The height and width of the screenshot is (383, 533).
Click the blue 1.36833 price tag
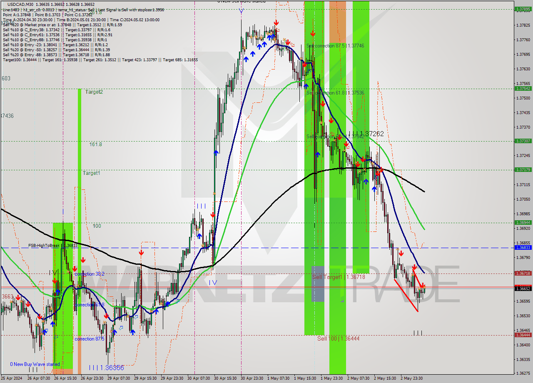coord(523,248)
